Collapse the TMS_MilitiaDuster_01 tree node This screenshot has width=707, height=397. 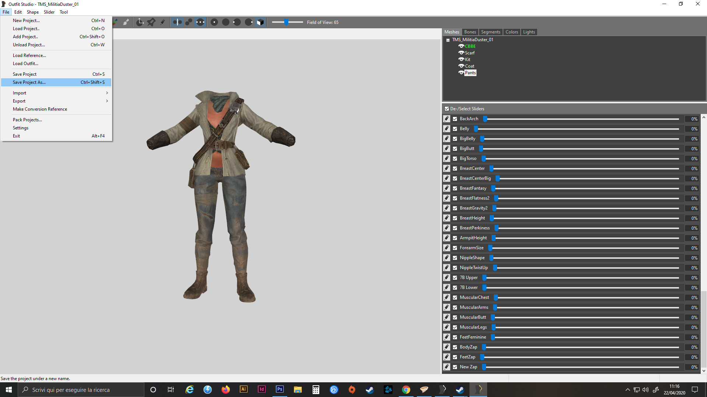(x=448, y=40)
